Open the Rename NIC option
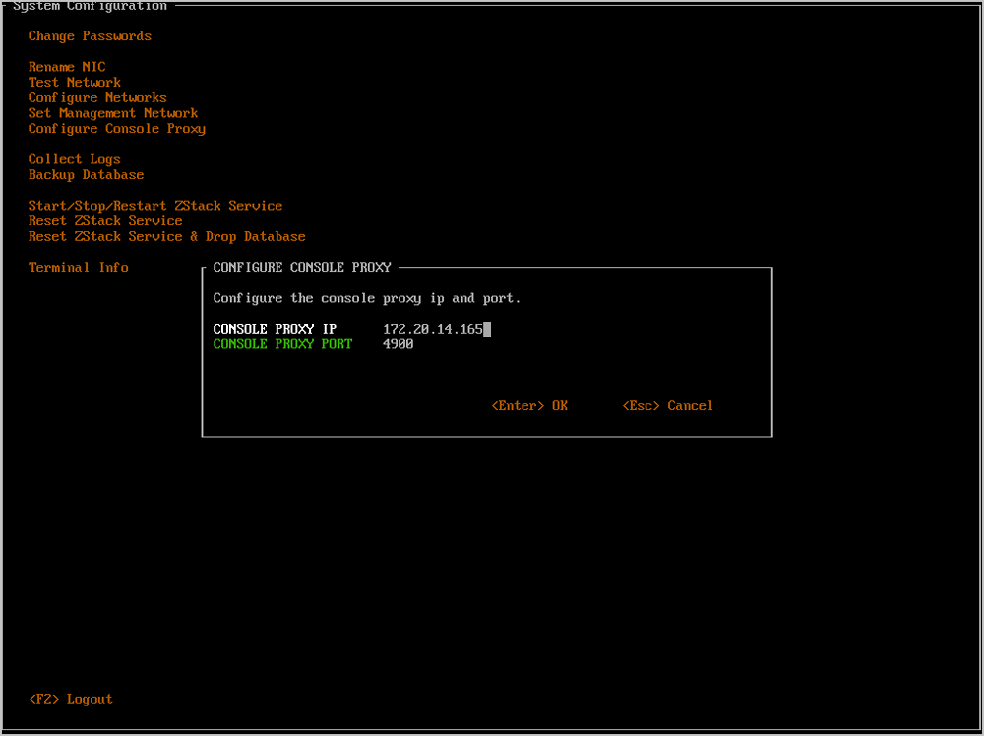Image resolution: width=984 pixels, height=736 pixels. pos(67,67)
